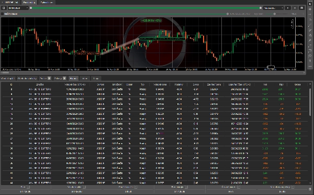Click the end handle of date range slider
The height and width of the screenshot is (195, 314).
pyautogui.click(x=261, y=8)
